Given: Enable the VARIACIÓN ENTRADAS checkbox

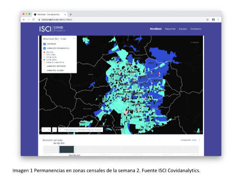Looking at the screenshot, I should click(44, 66).
